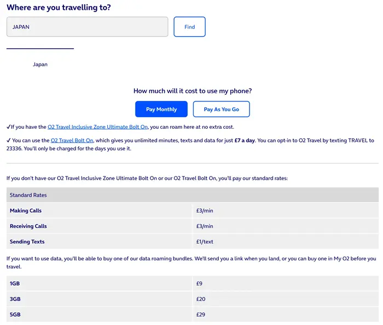Screen dimensions: 383x325
Task: Click the Standard Rates table header
Action: [28, 195]
